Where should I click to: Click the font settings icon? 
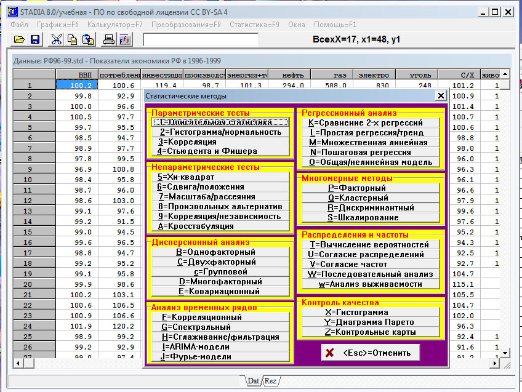pyautogui.click(x=124, y=40)
